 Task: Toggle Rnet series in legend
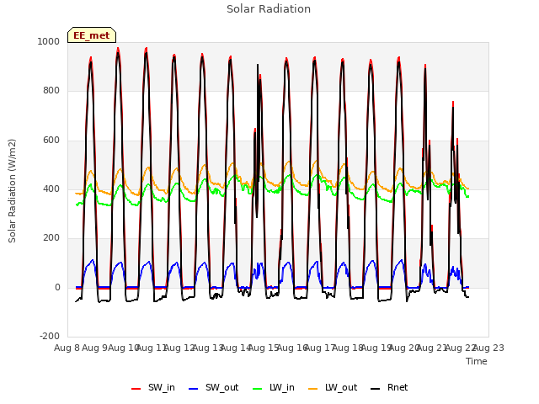coord(389,387)
